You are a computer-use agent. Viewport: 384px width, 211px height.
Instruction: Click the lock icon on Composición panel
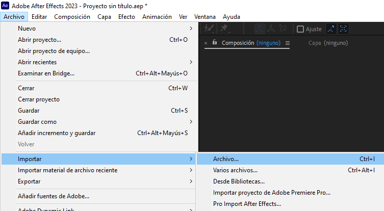point(215,43)
